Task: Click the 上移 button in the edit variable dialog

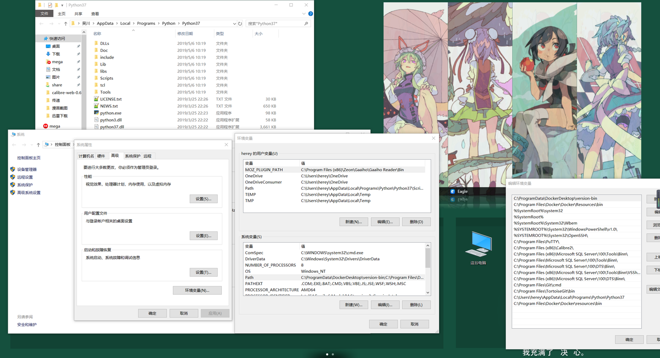Action: pyautogui.click(x=654, y=257)
